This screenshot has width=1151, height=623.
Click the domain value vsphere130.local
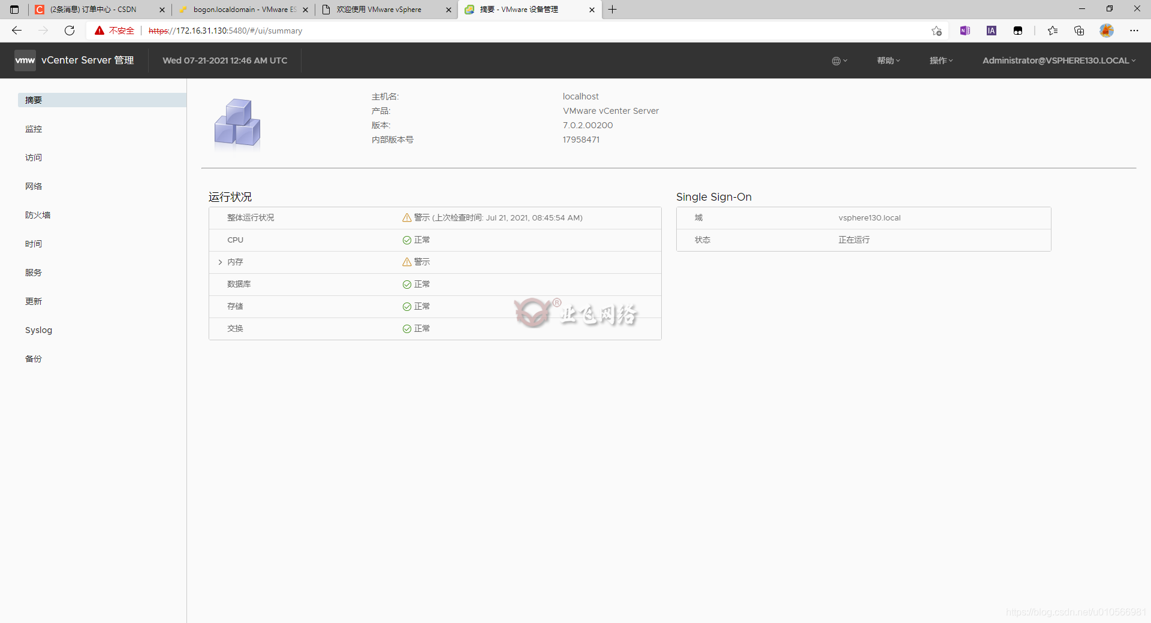point(869,217)
